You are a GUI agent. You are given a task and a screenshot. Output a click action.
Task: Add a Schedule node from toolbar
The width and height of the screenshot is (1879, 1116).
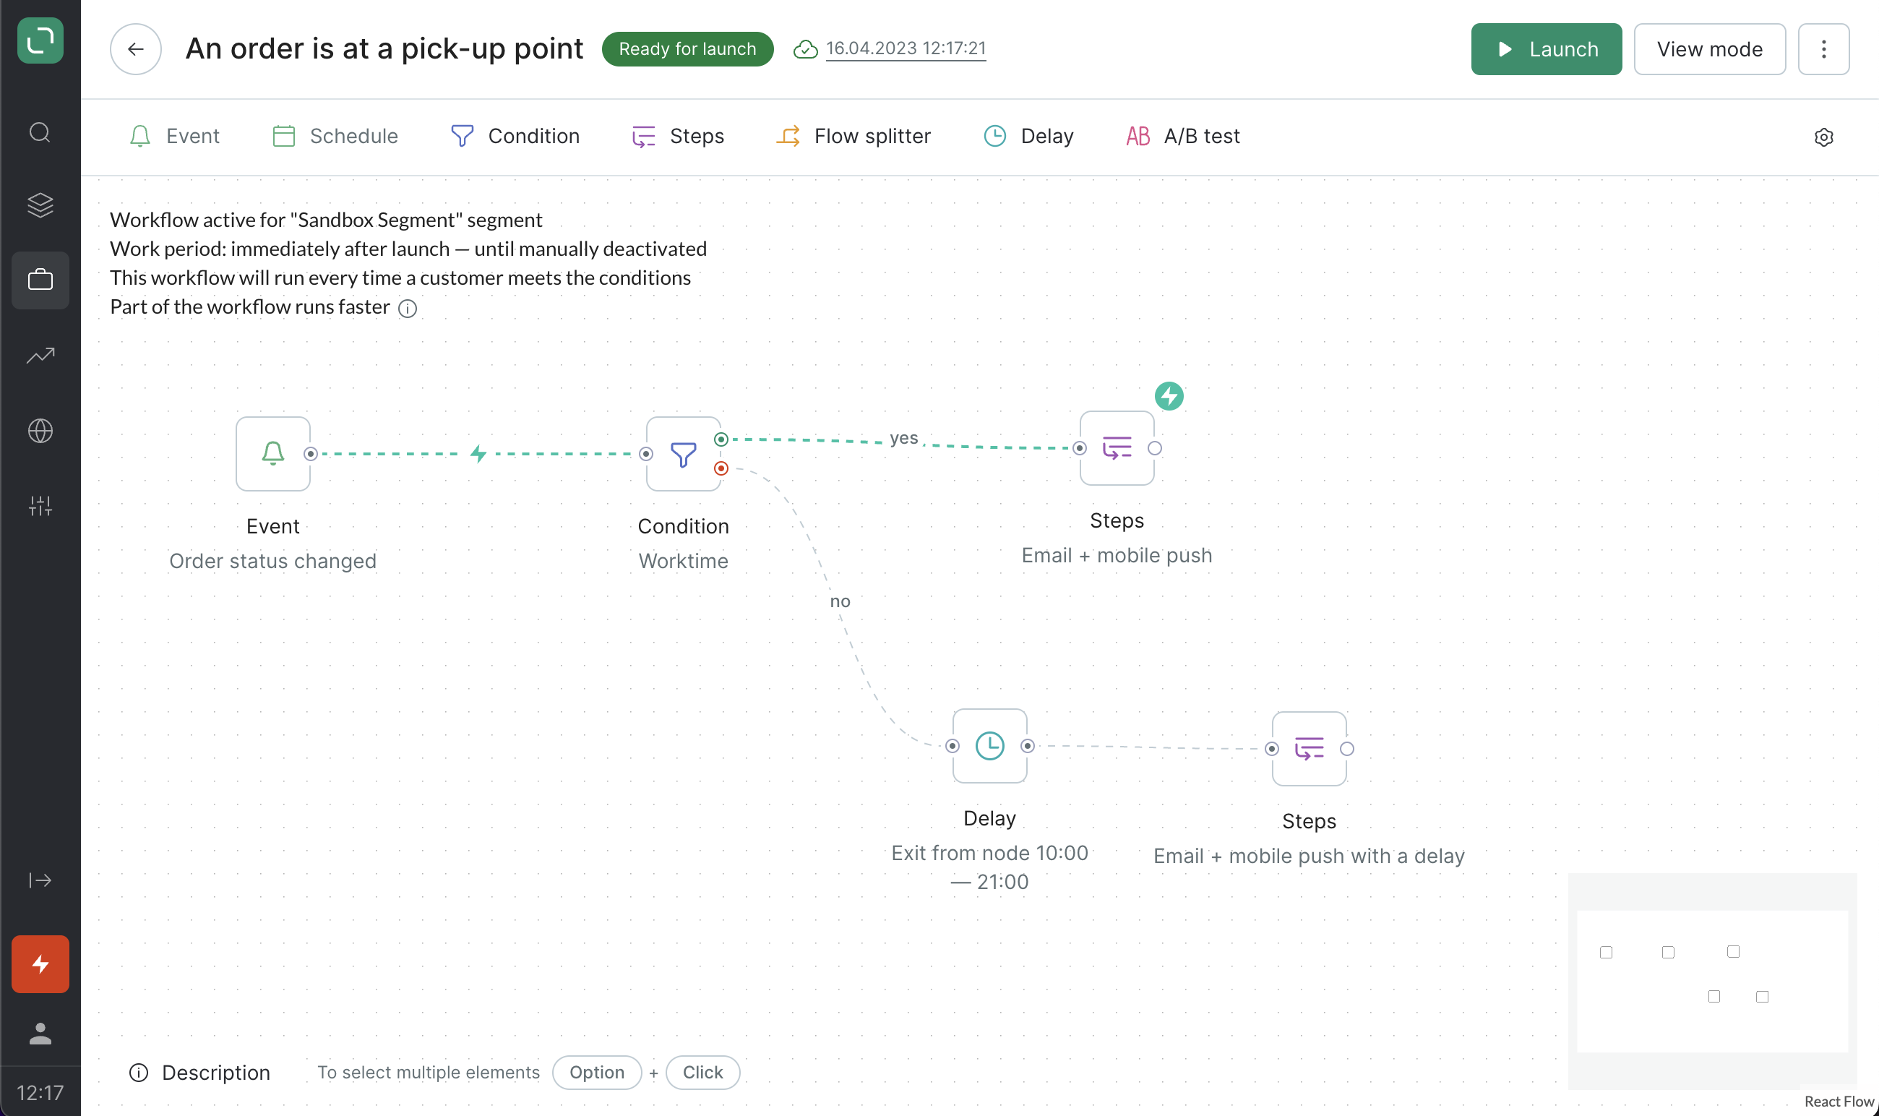tap(335, 136)
